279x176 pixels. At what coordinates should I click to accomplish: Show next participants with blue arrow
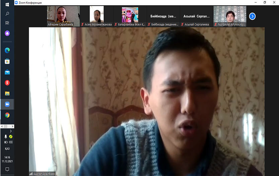coord(252,16)
